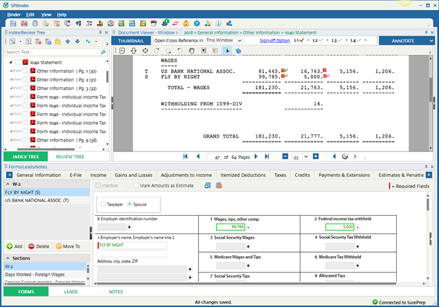
Task: Click the Sign-off Option link
Action: pos(275,40)
